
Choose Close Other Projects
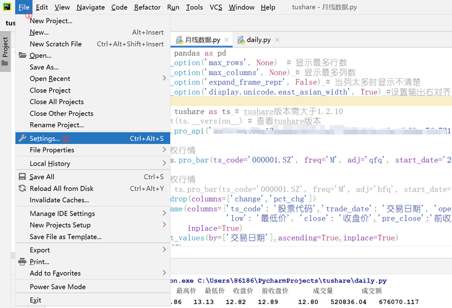click(92, 113)
